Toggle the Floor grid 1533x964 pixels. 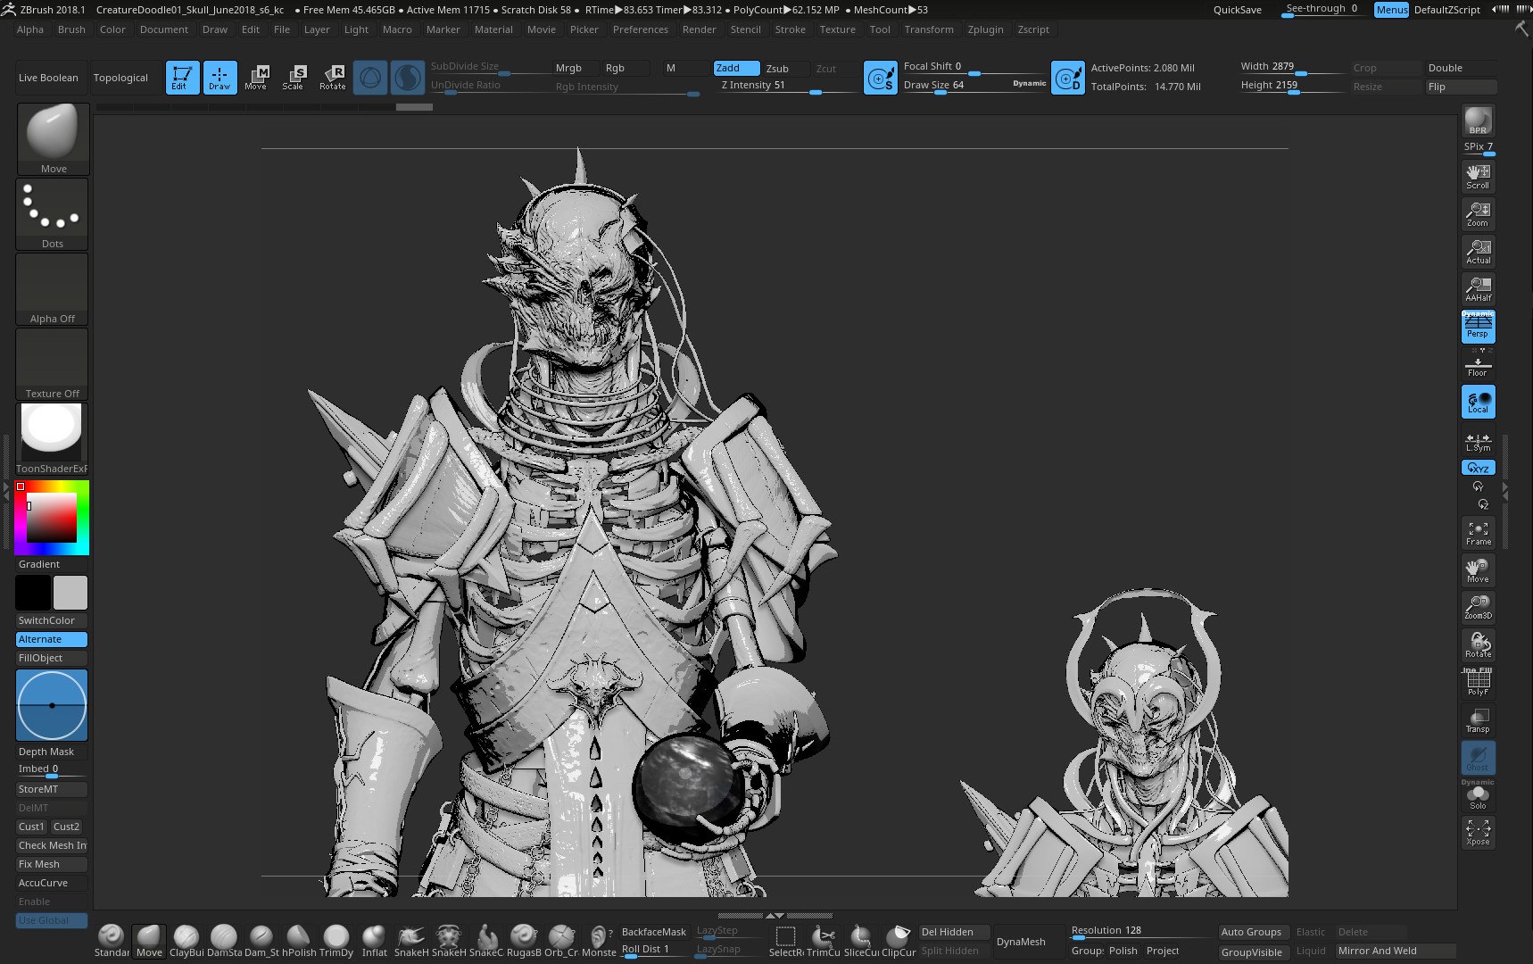pyautogui.click(x=1478, y=364)
